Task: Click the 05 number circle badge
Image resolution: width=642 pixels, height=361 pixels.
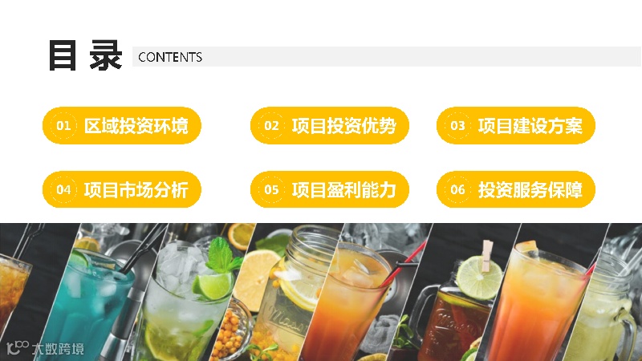Action: coord(271,189)
